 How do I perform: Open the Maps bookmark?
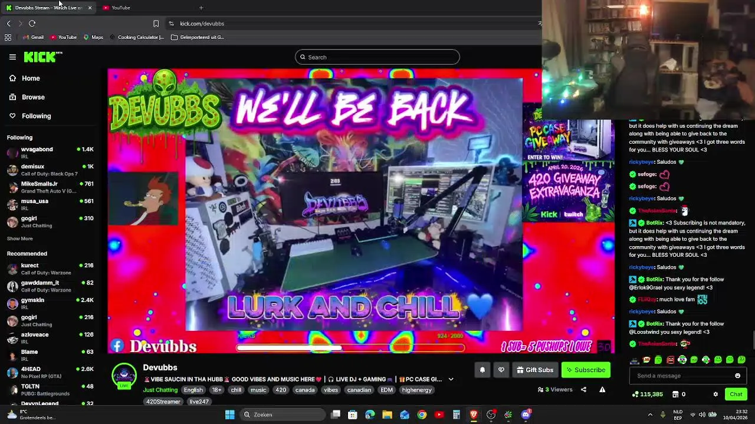(x=93, y=37)
